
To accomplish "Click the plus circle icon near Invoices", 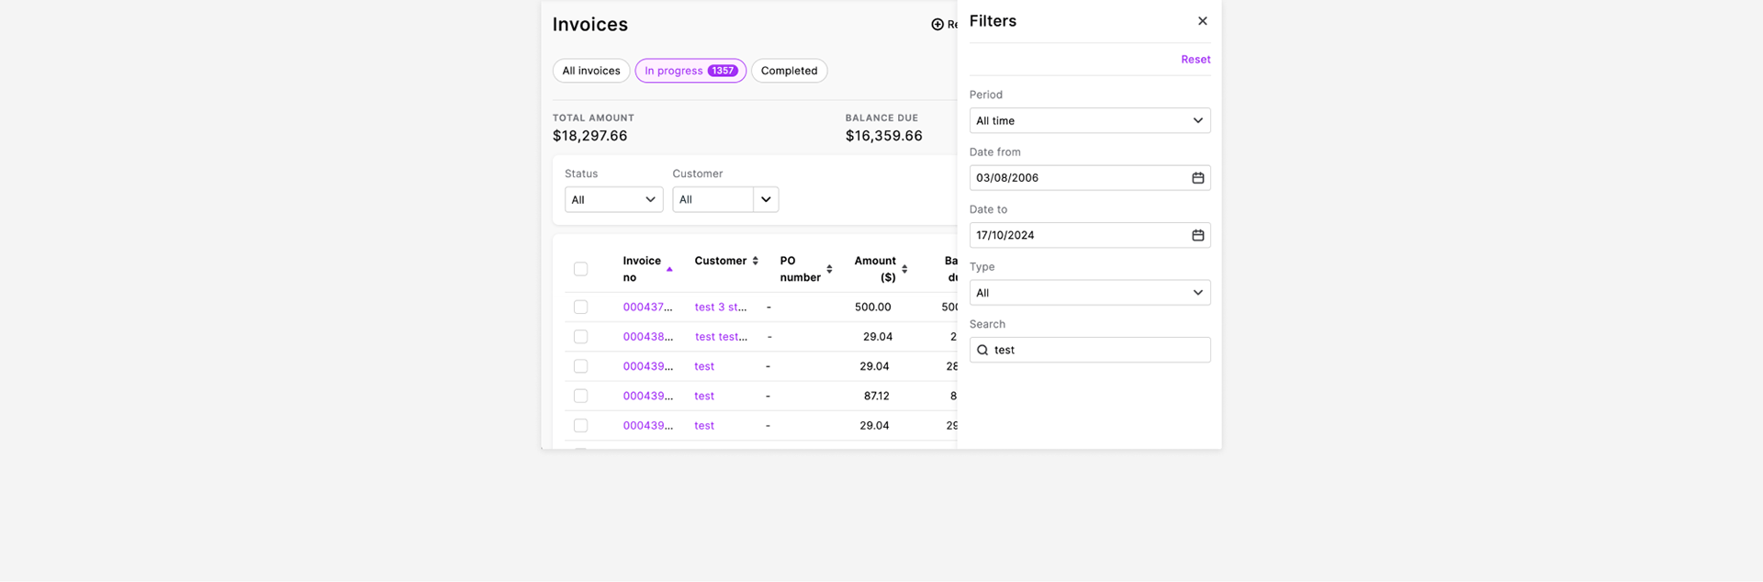I will [938, 25].
